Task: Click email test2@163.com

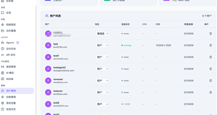Action: 61,106
